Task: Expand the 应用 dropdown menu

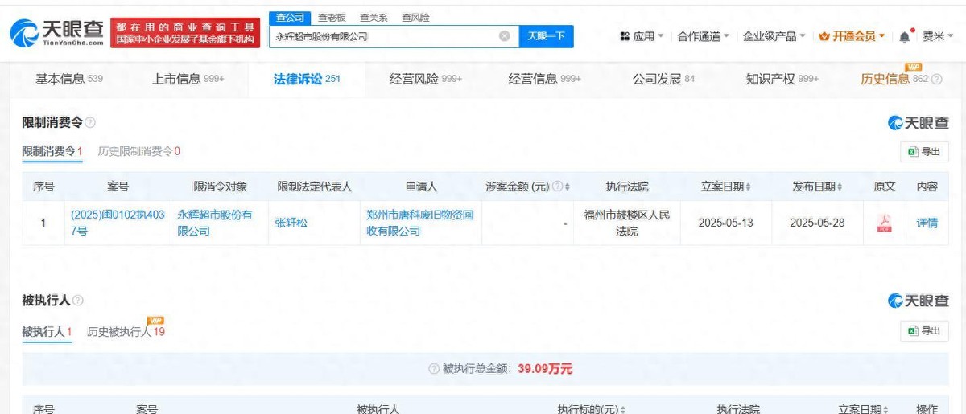Action: pyautogui.click(x=642, y=36)
